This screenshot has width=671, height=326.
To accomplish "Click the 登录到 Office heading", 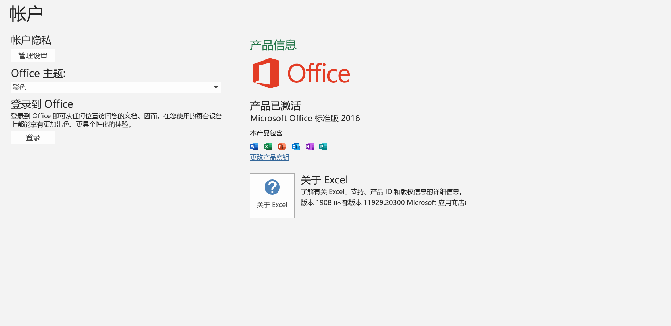I will coord(42,104).
